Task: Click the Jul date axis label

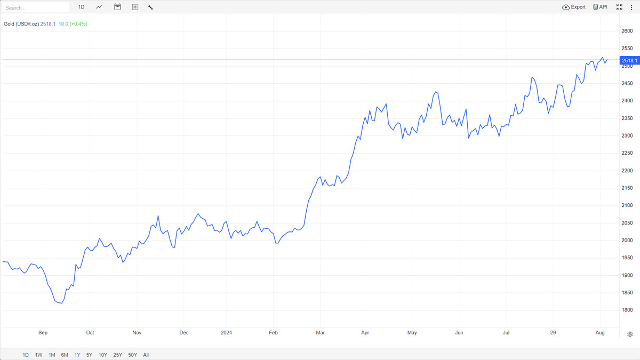Action: click(506, 333)
